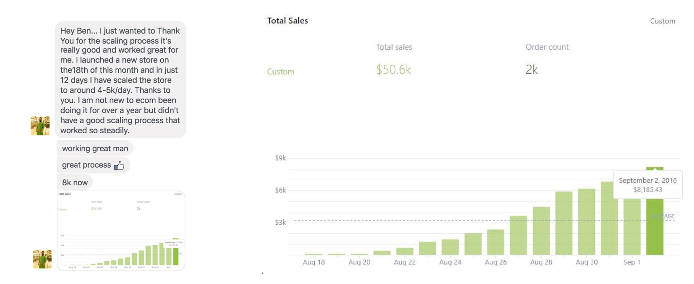Viewport: 694px width, 284px height.
Task: Click the September 2, 2016 tooltip
Action: pos(648,185)
